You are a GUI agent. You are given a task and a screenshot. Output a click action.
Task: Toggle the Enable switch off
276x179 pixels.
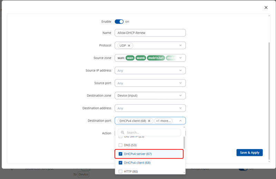coord(119,22)
